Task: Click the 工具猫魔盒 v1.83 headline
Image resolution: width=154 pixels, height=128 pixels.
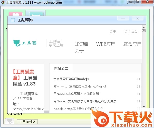Action: [25, 78]
